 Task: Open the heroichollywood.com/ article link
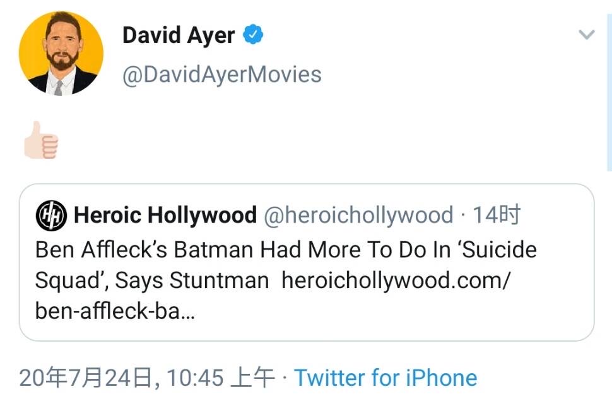pos(395,281)
